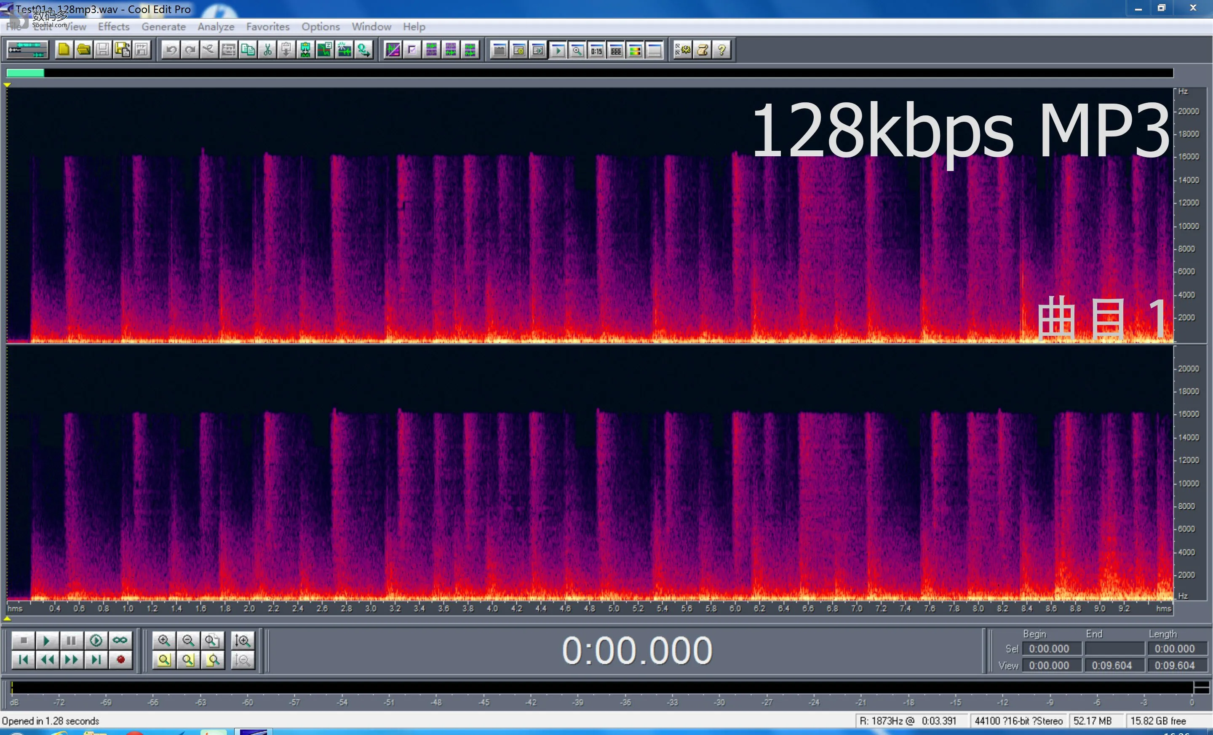Open the Help menu
This screenshot has height=735, width=1213.
point(414,27)
